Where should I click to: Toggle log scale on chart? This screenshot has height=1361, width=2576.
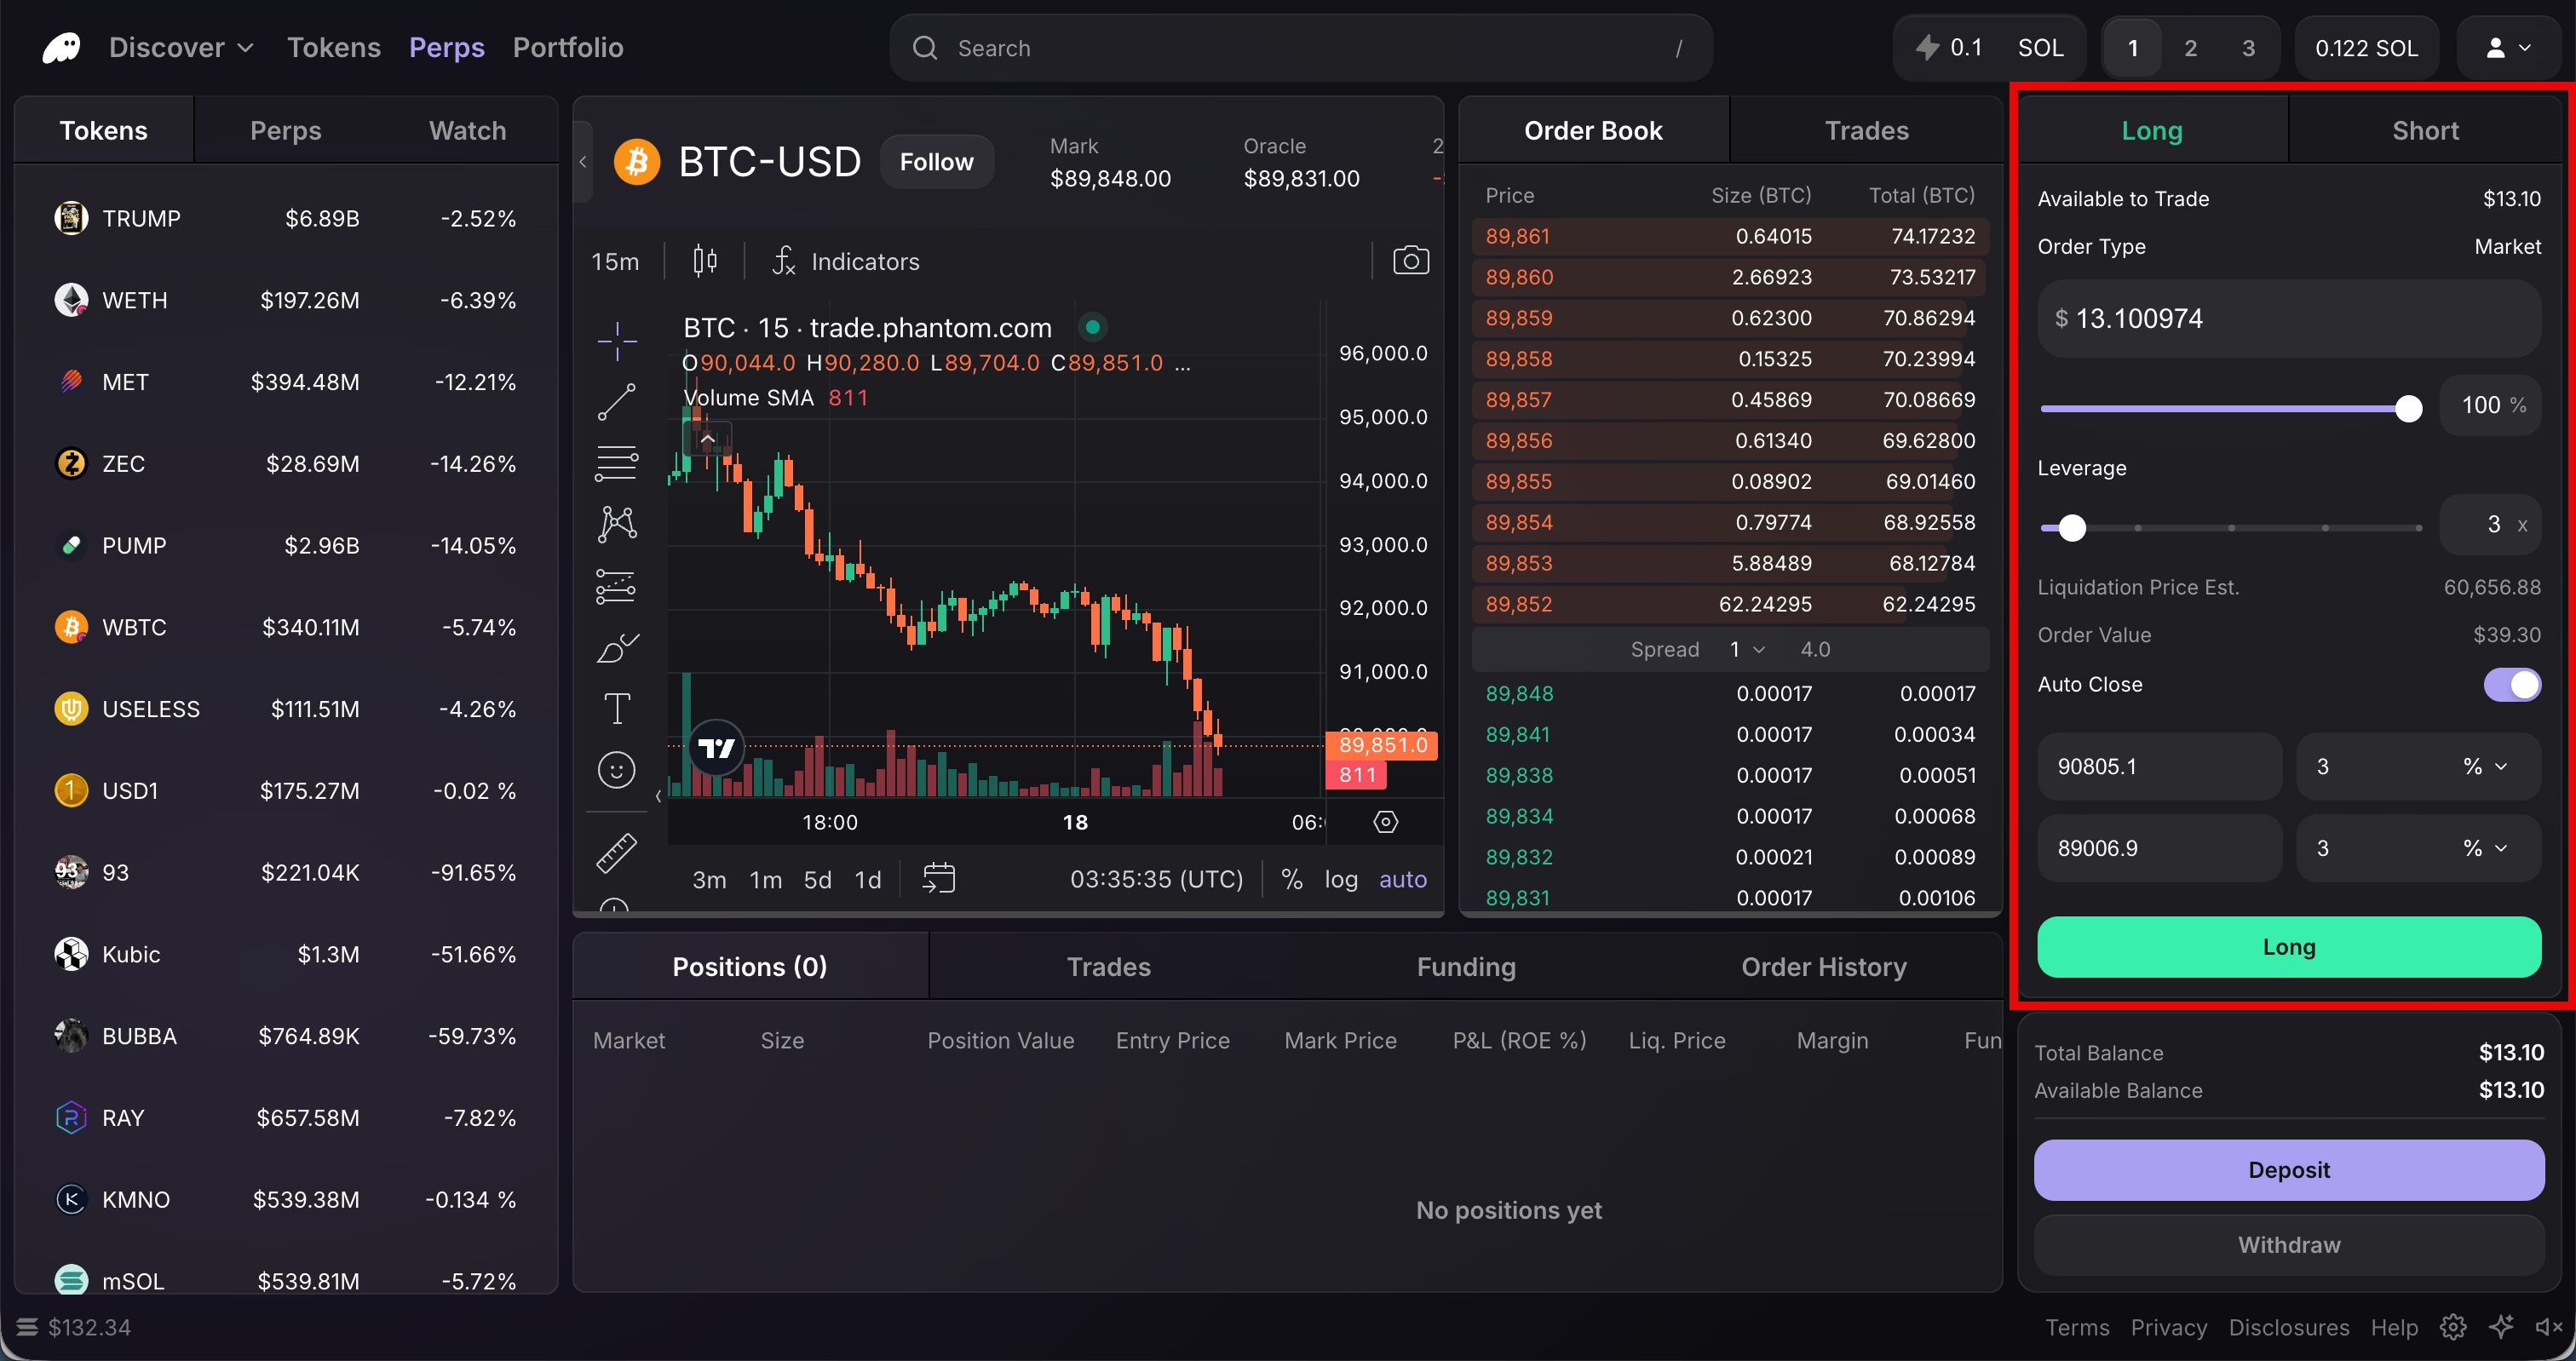[x=1340, y=879]
